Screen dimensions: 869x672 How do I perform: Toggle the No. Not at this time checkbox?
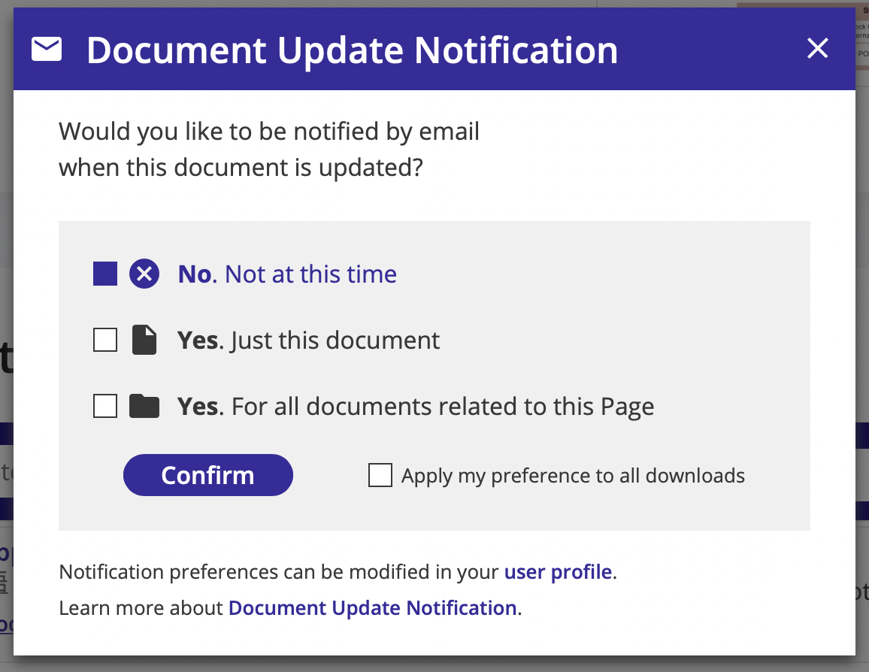coord(105,274)
